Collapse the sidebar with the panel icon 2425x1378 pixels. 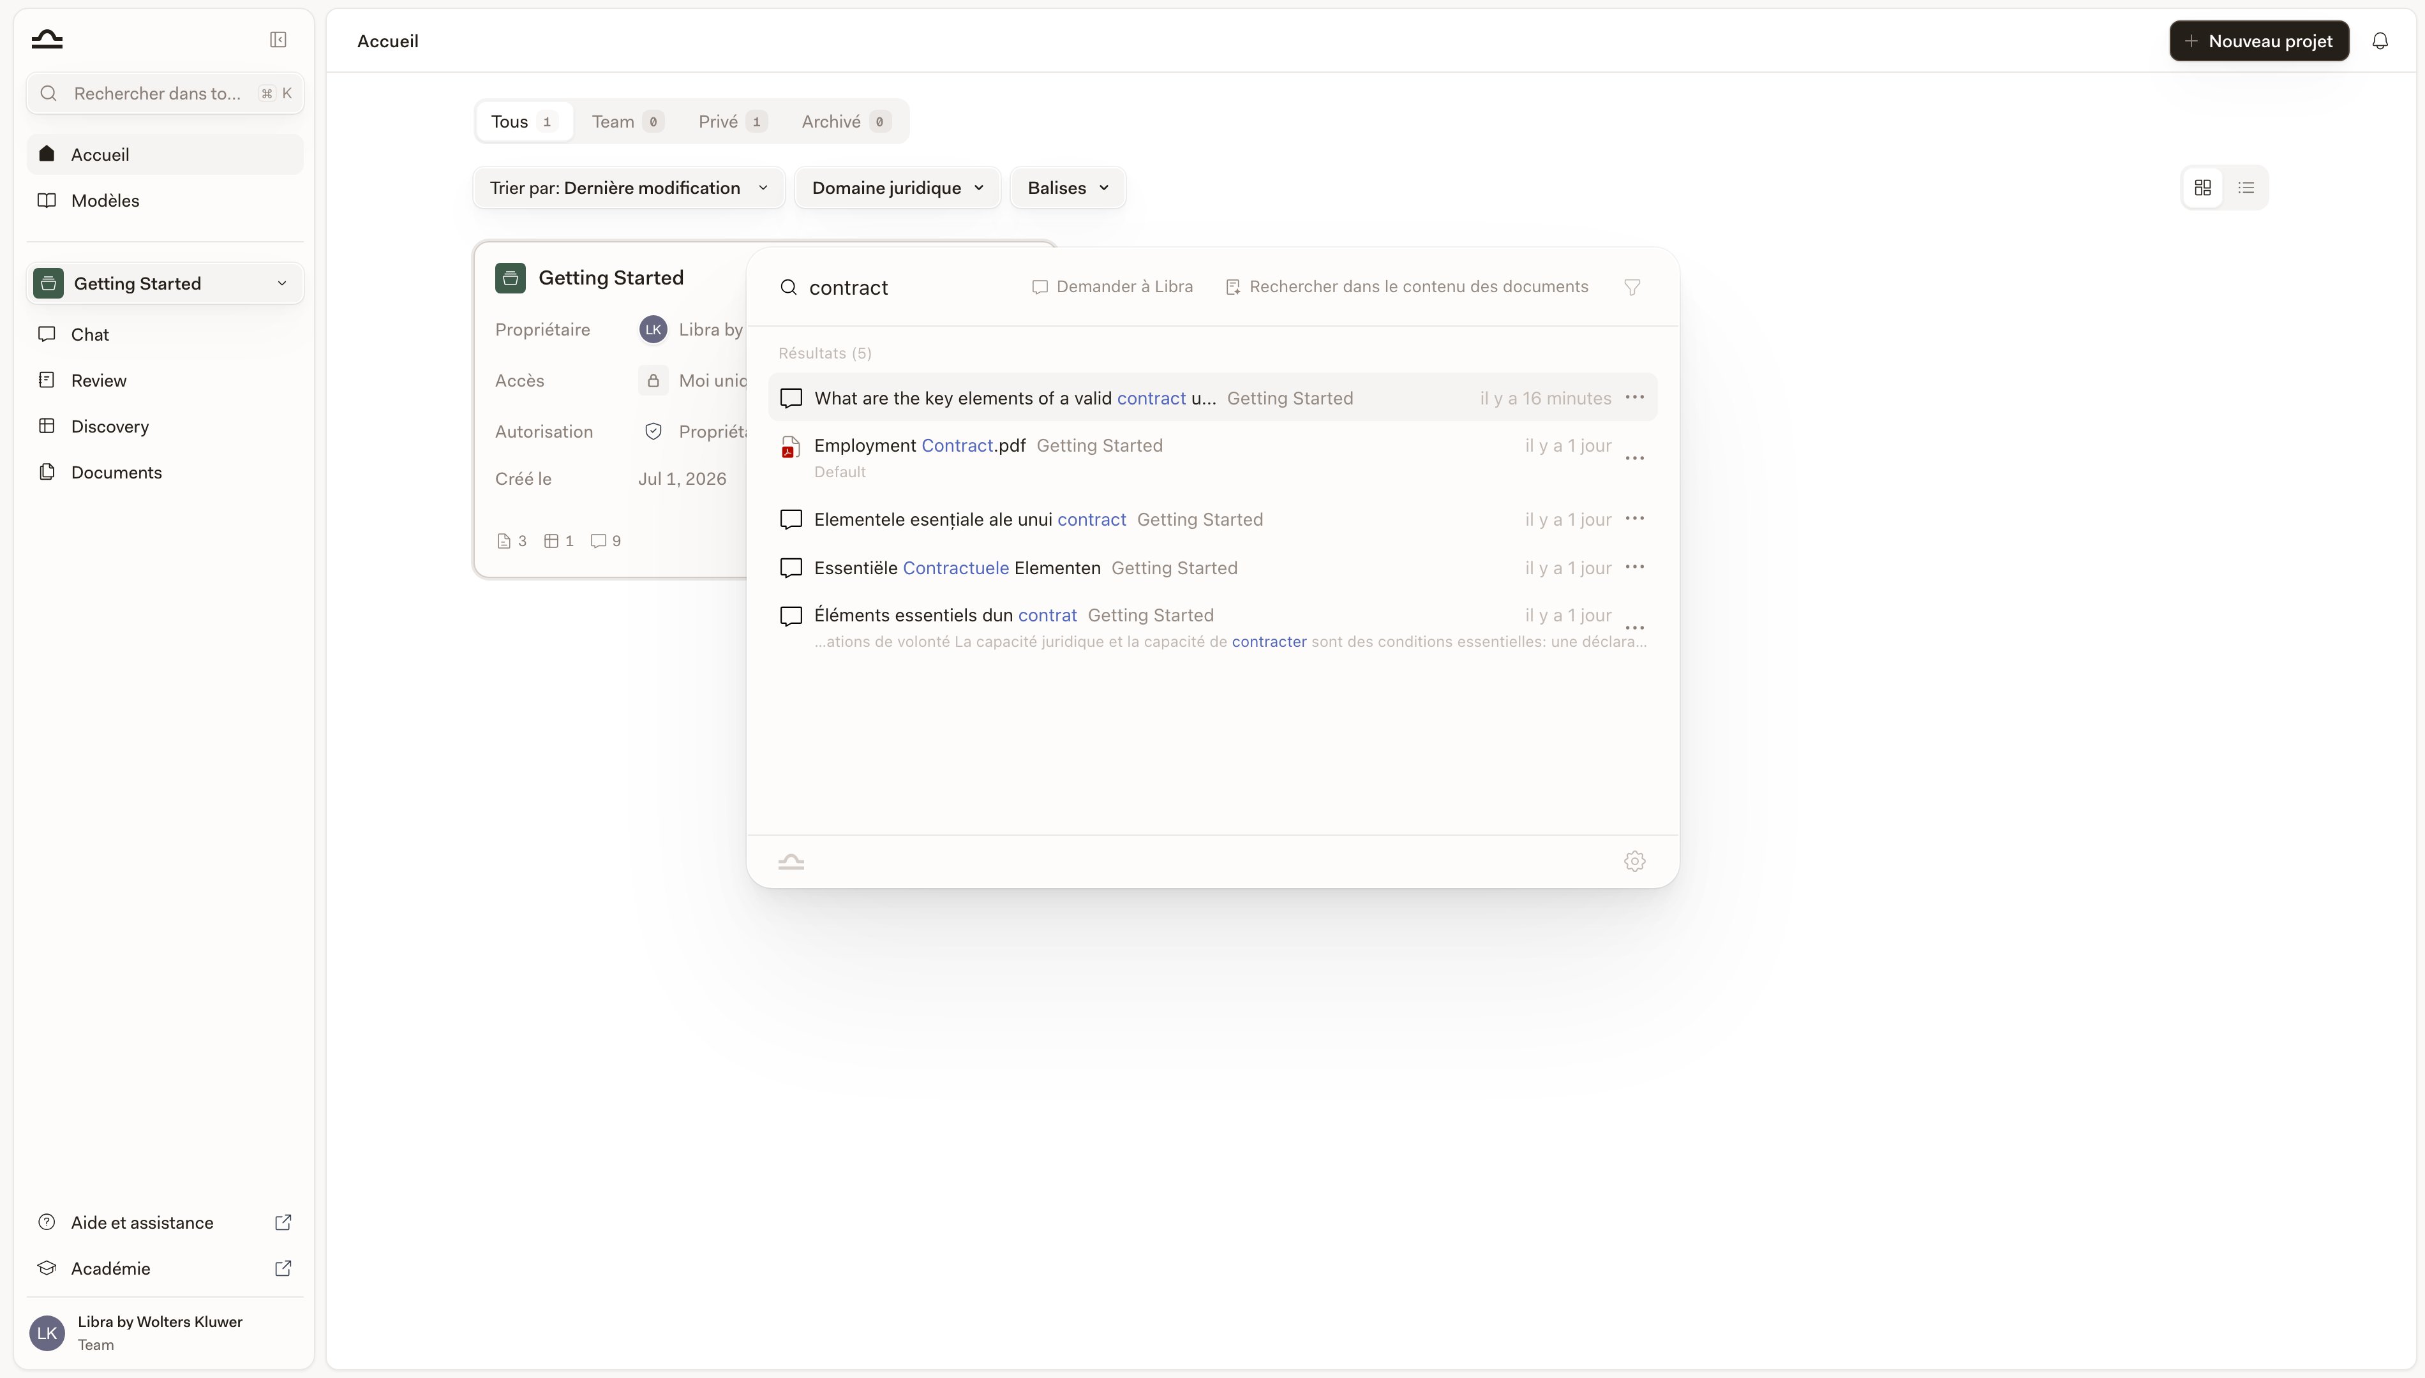(278, 40)
